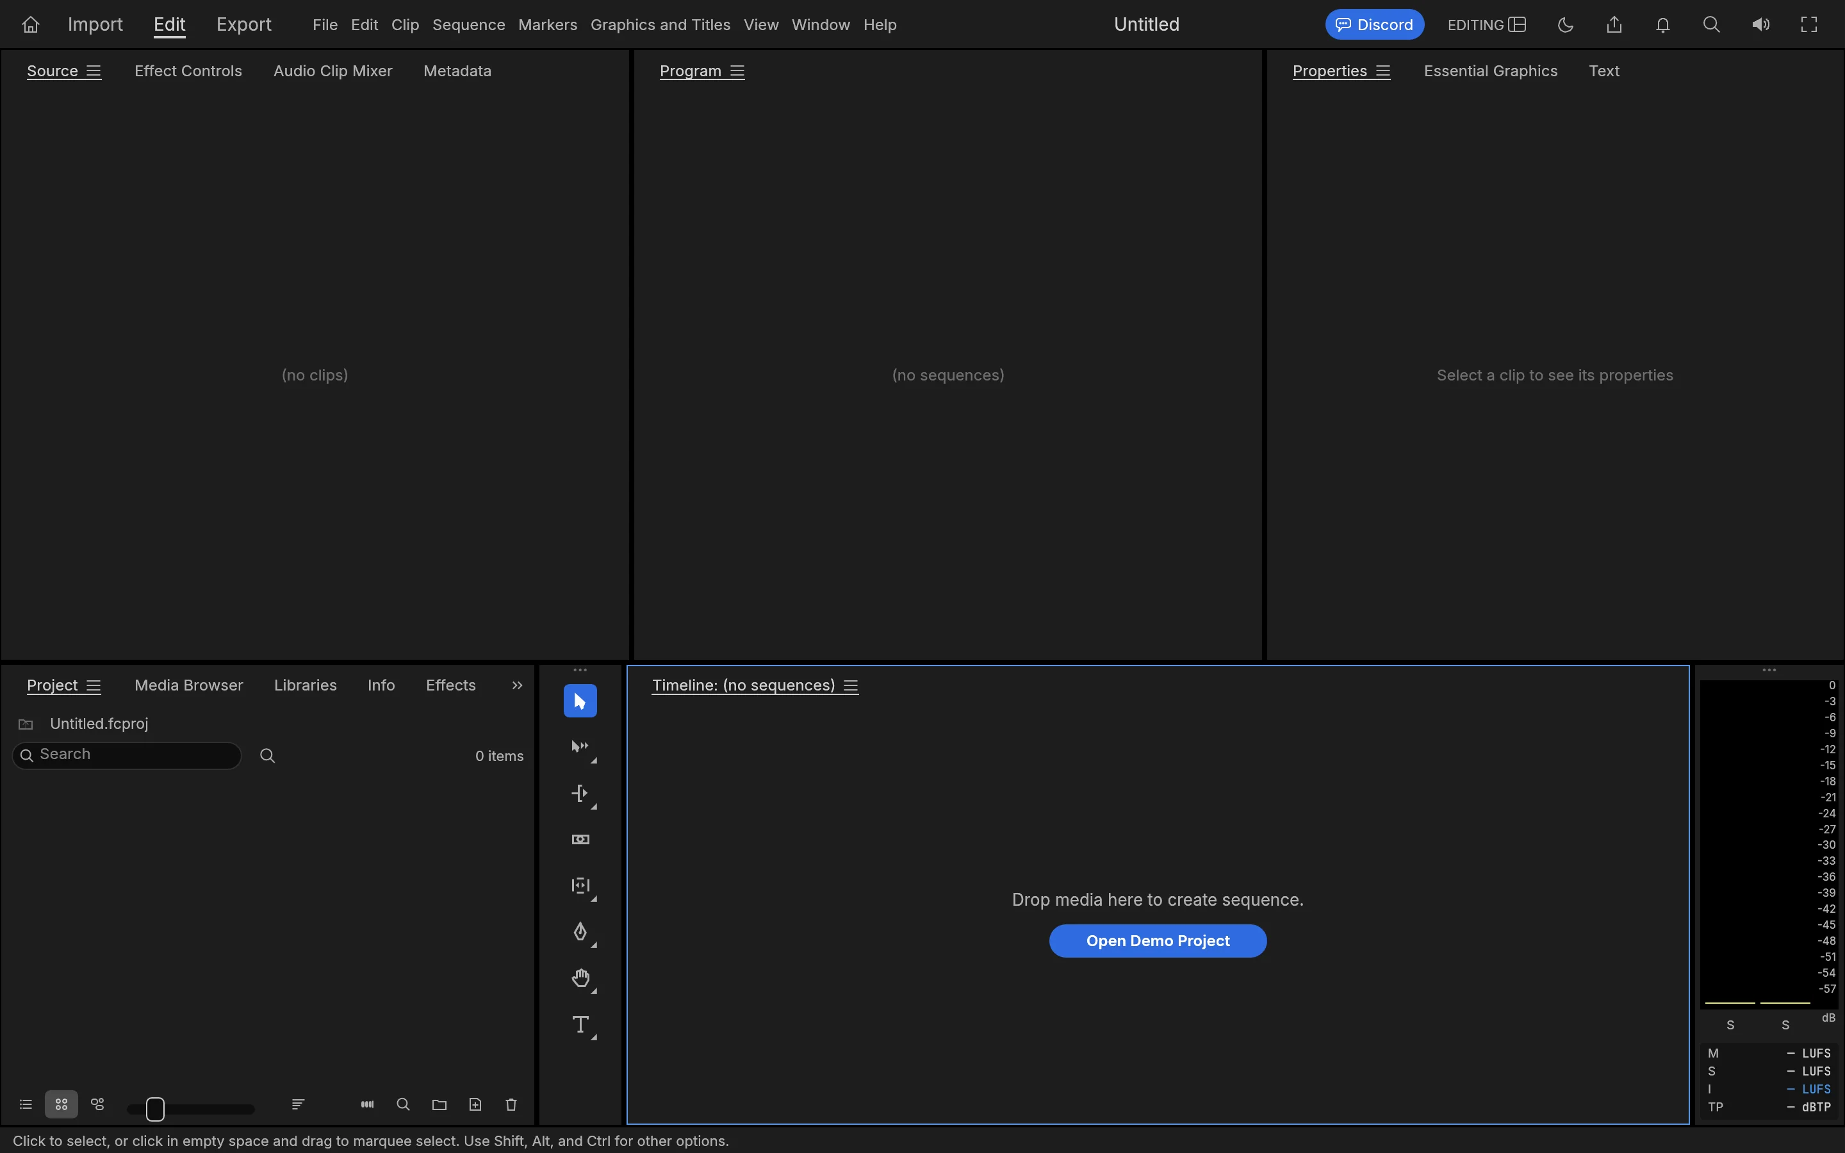Expand the overflow tabs chevron after Effects
Screen dimensions: 1845x1153
(x=517, y=685)
